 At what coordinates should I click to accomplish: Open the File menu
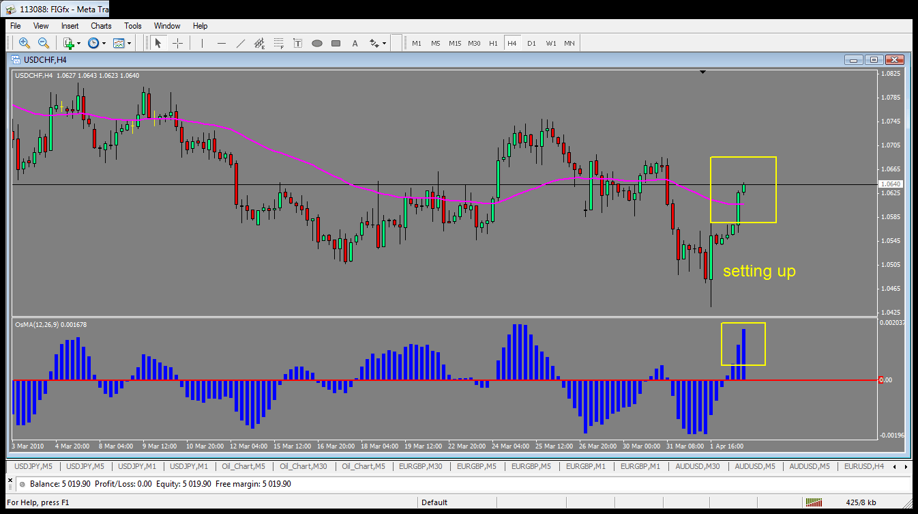click(x=16, y=26)
